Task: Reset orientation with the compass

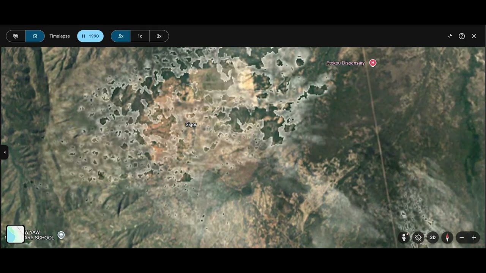Action: click(x=447, y=237)
